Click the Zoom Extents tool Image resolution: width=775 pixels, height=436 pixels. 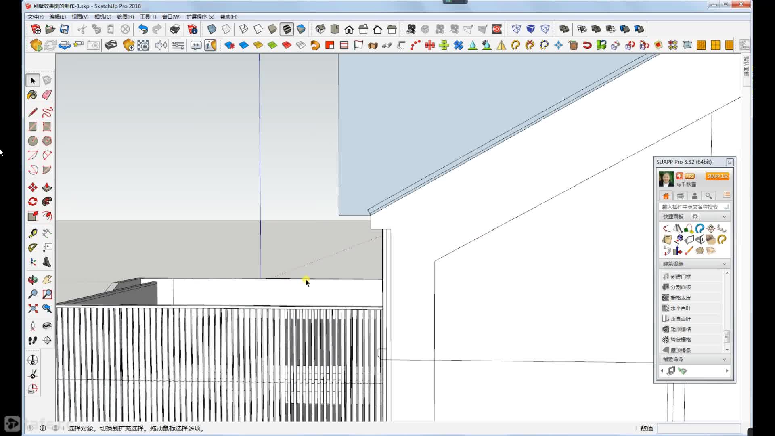(x=33, y=309)
